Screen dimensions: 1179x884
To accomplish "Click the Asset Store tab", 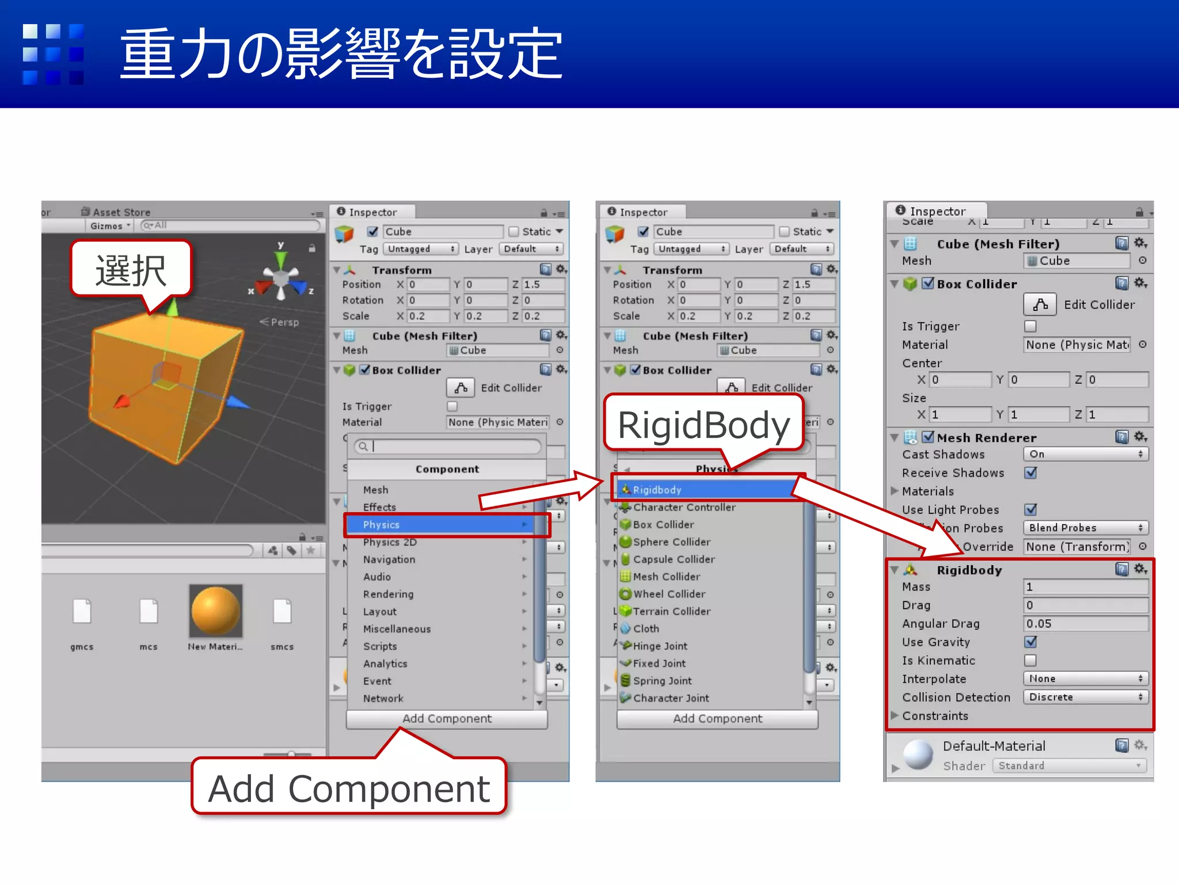I will (x=116, y=212).
